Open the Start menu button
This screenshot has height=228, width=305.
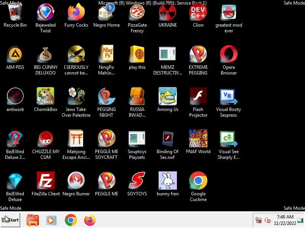(11, 220)
